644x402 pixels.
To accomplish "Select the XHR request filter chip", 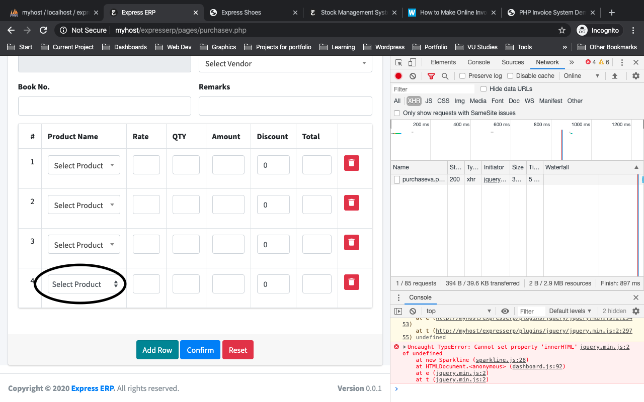I will [414, 100].
